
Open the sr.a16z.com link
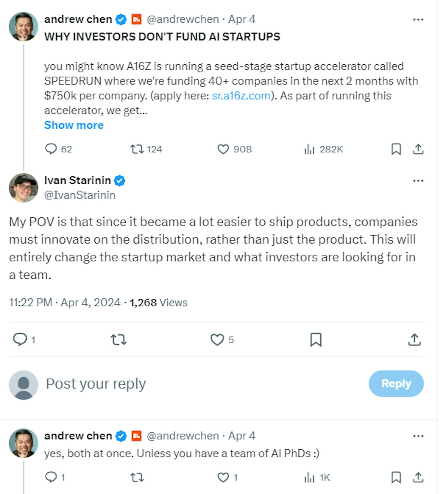(x=241, y=96)
